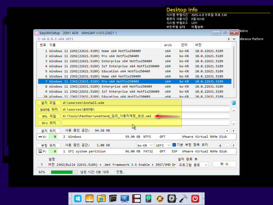Click the browse button for $OEM$ path

(x=234, y=110)
